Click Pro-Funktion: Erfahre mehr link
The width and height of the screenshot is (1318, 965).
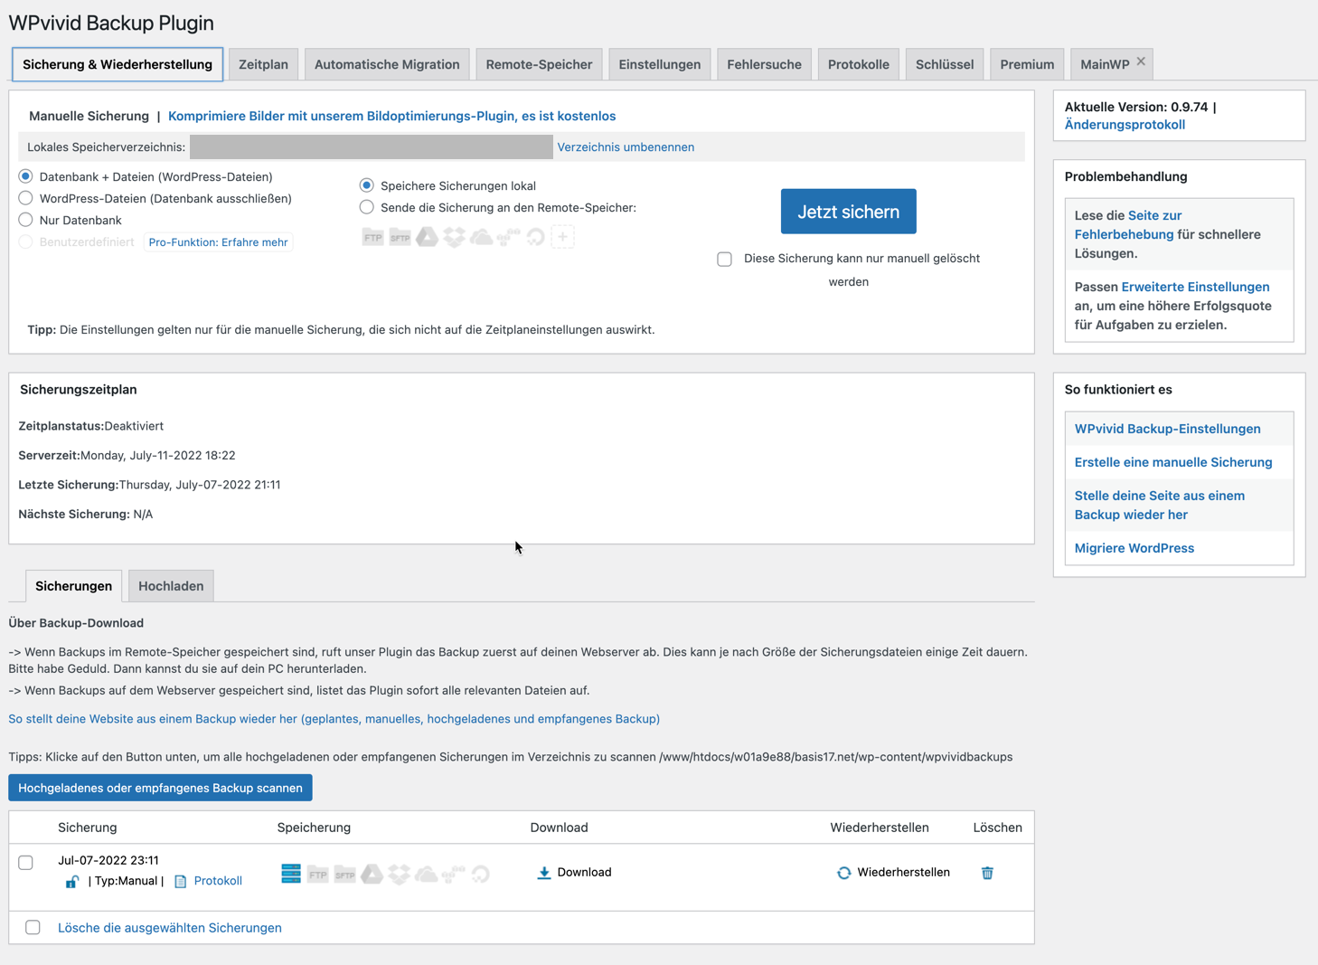coord(218,242)
